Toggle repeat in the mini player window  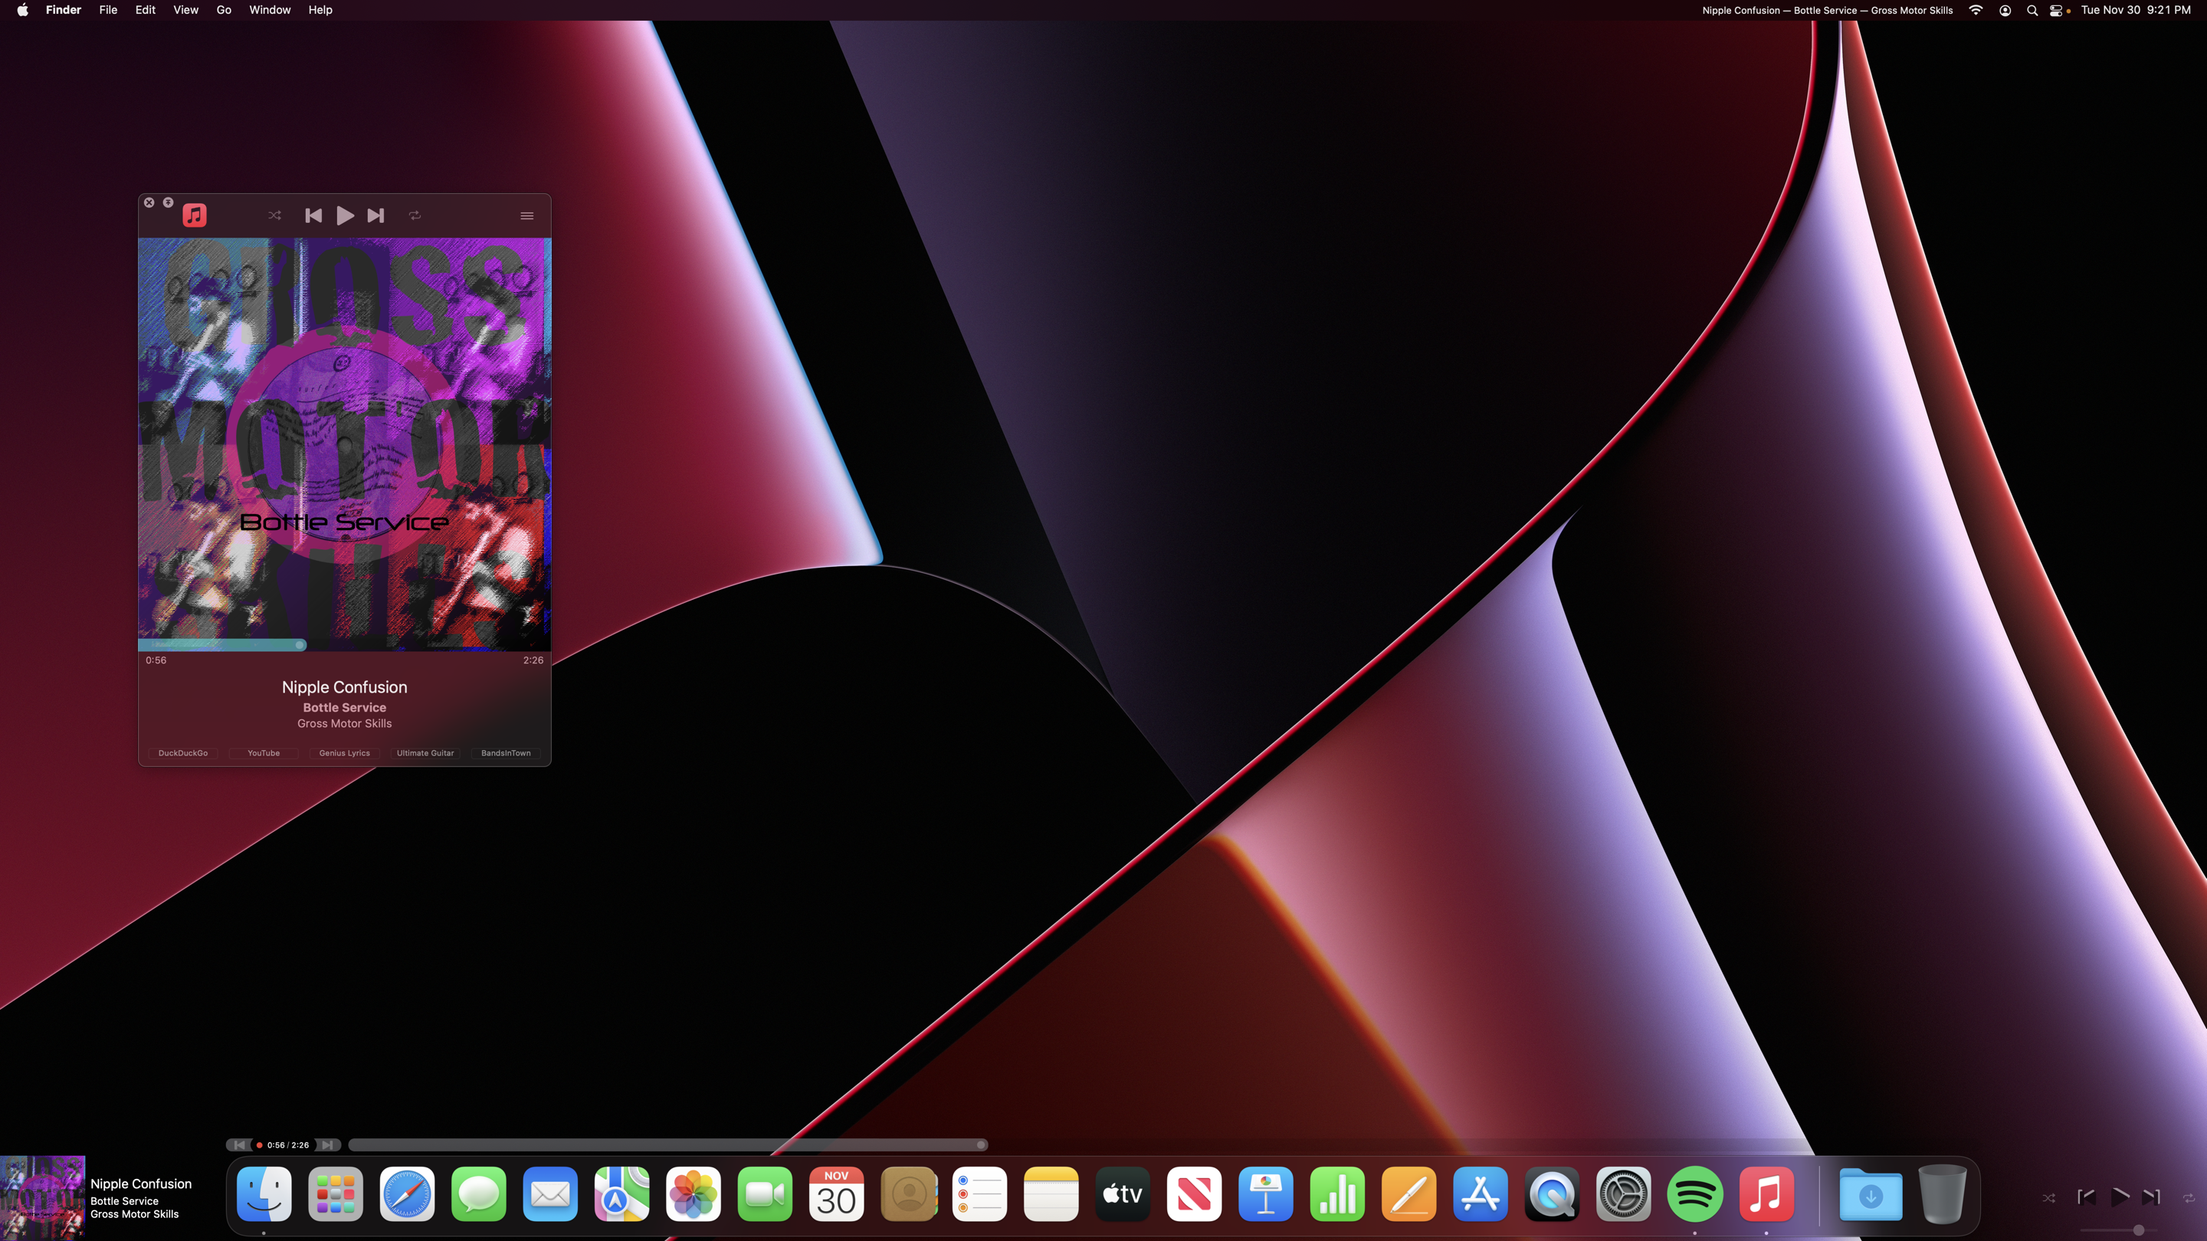415,215
